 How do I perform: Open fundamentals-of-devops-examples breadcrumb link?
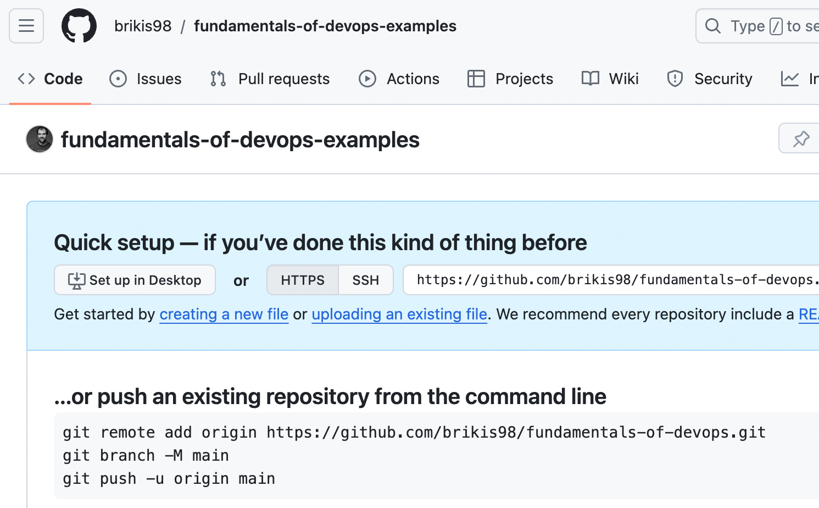pos(325,26)
